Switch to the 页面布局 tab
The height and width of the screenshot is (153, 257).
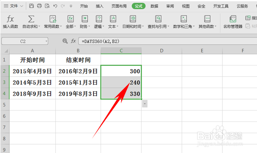[x=119, y=6]
